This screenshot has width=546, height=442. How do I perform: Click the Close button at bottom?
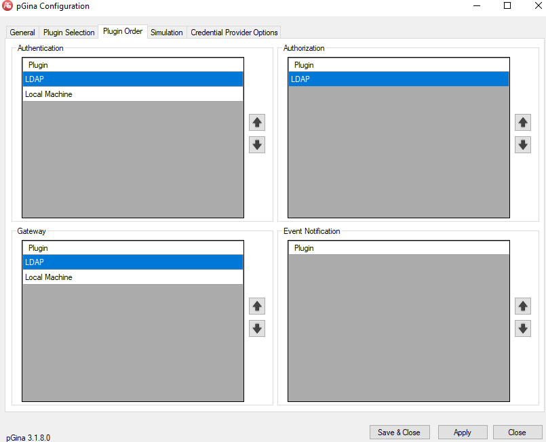tap(517, 433)
